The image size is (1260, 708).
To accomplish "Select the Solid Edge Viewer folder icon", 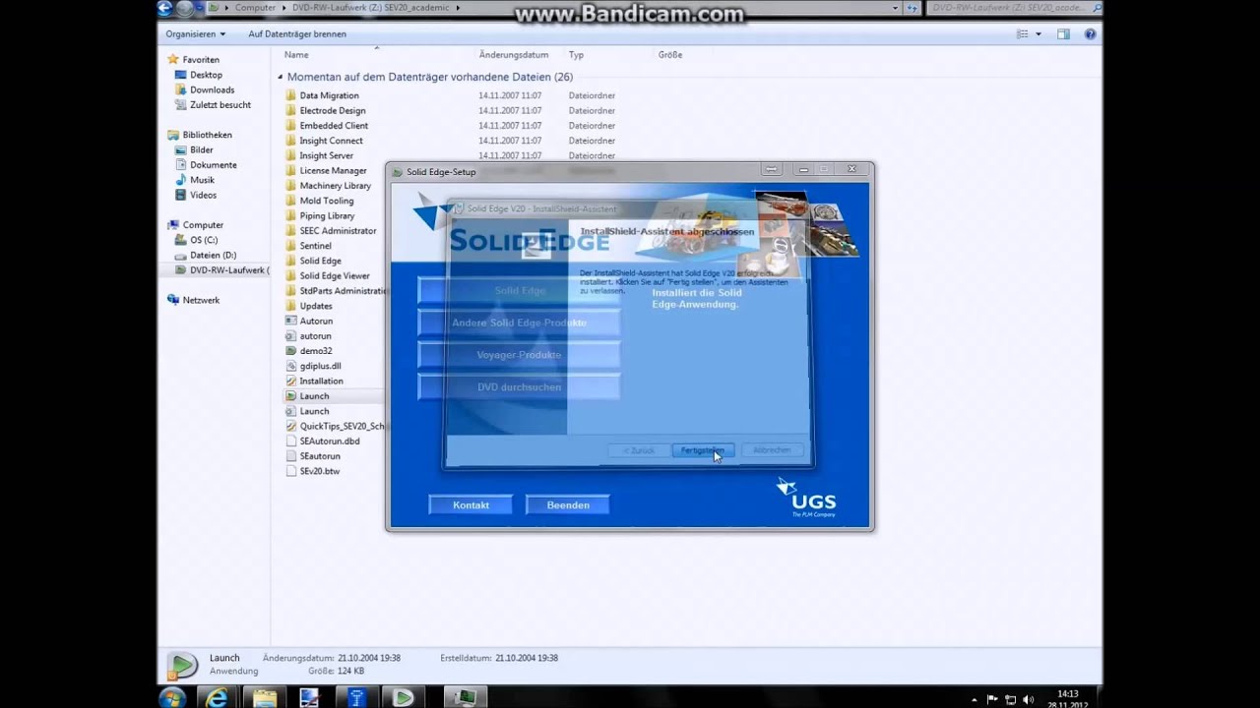I will (x=290, y=276).
